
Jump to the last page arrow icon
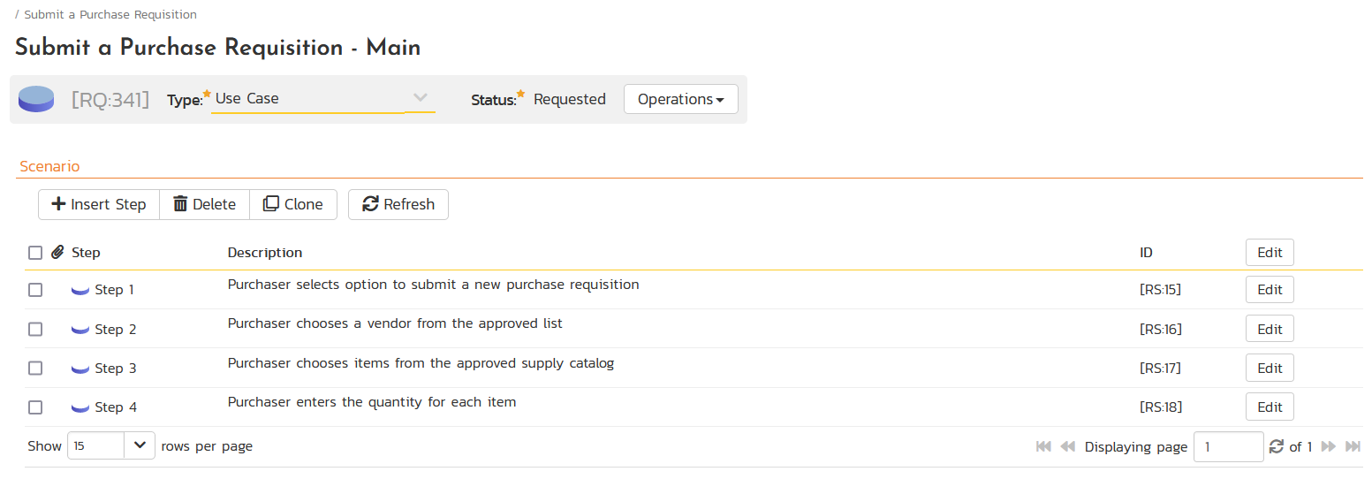click(1353, 447)
